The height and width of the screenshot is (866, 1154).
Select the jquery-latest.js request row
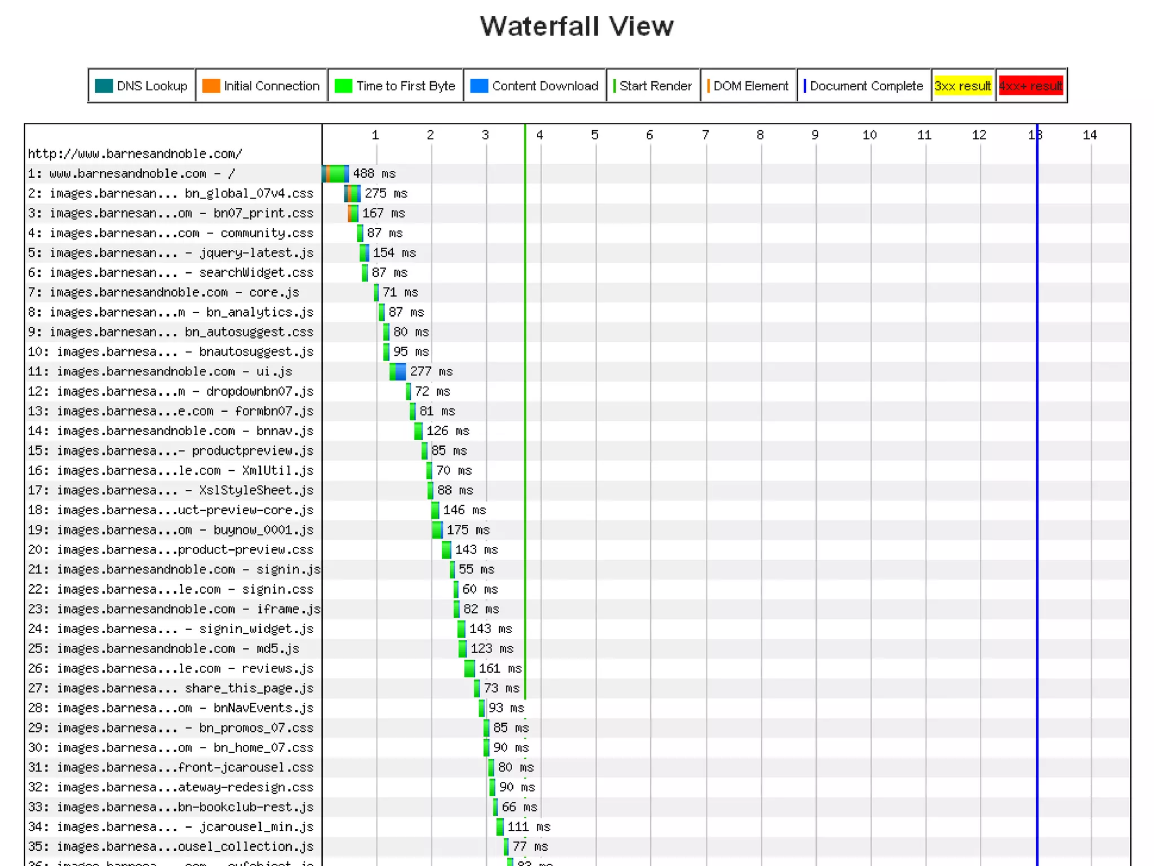170,253
